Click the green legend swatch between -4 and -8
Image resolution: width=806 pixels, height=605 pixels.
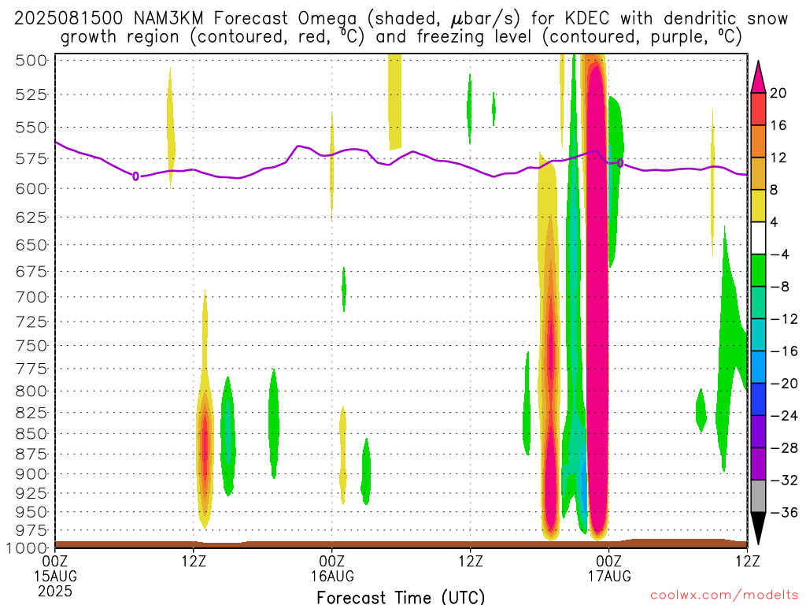pos(758,270)
